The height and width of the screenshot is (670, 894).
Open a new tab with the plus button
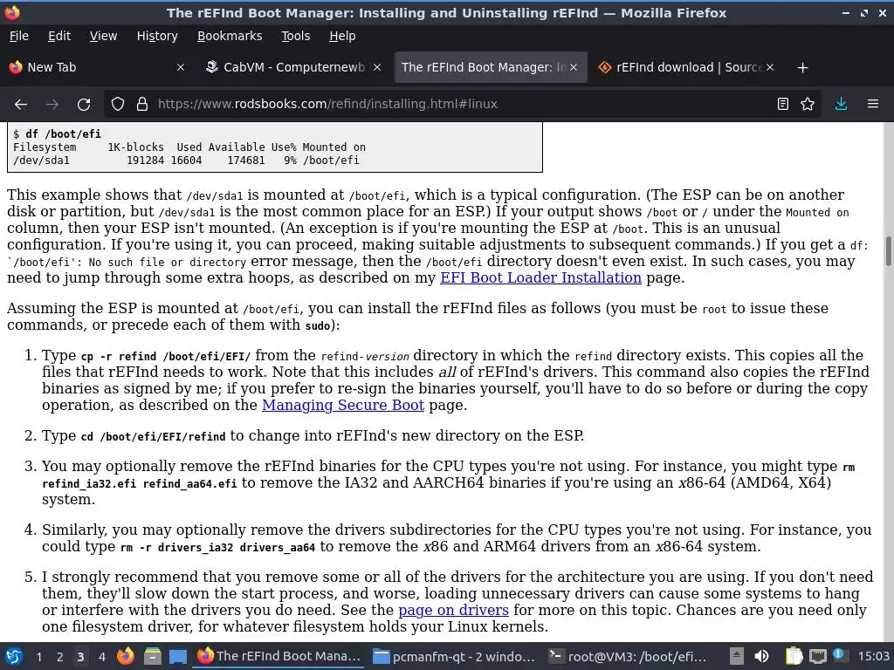[x=803, y=68]
